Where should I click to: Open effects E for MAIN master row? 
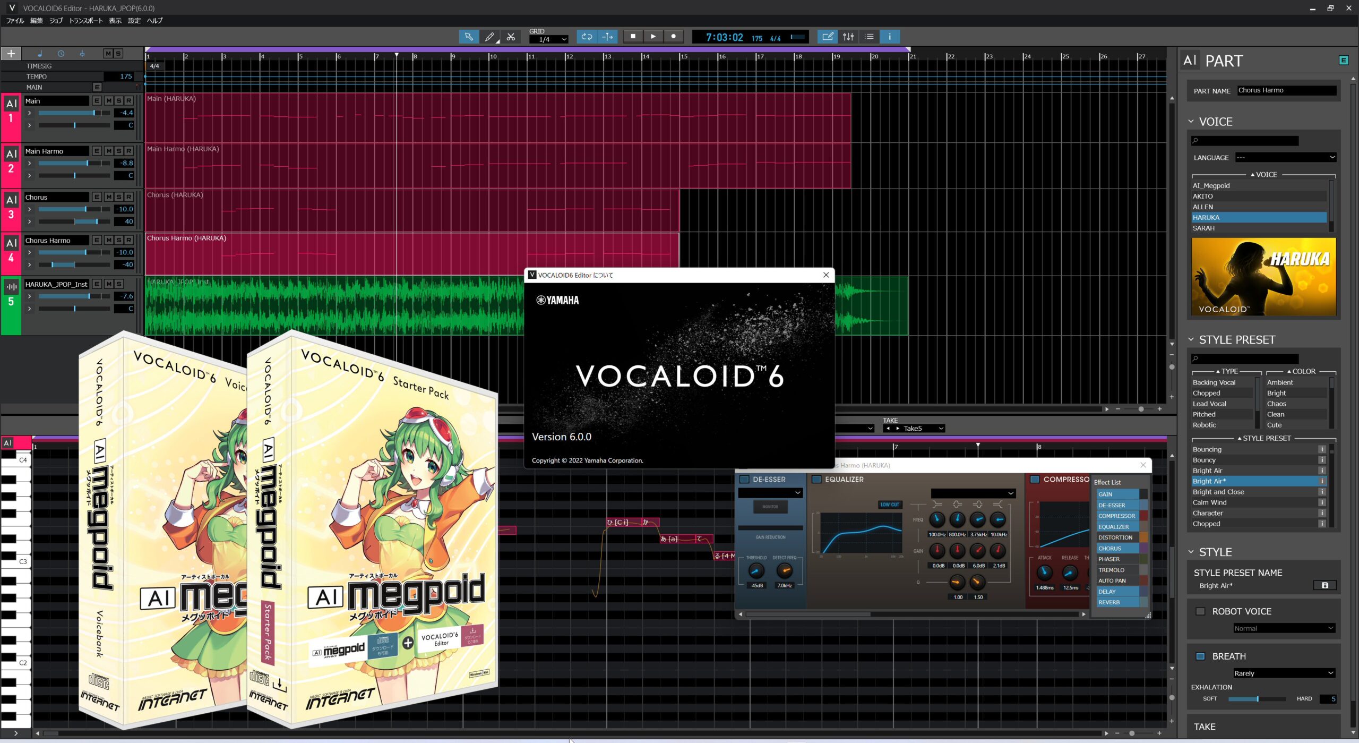pos(97,87)
